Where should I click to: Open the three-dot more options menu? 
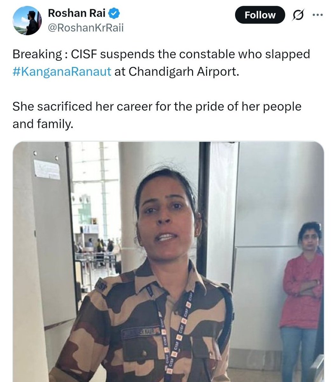click(318, 15)
